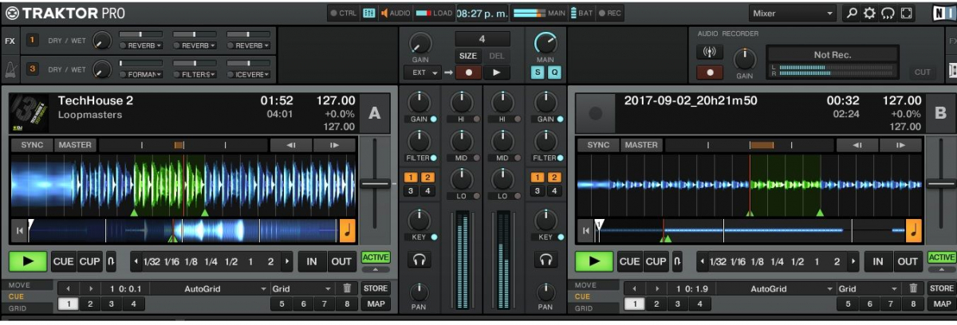Toggle Deck A keylock music note icon
Image resolution: width=957 pixels, height=325 pixels.
click(348, 230)
